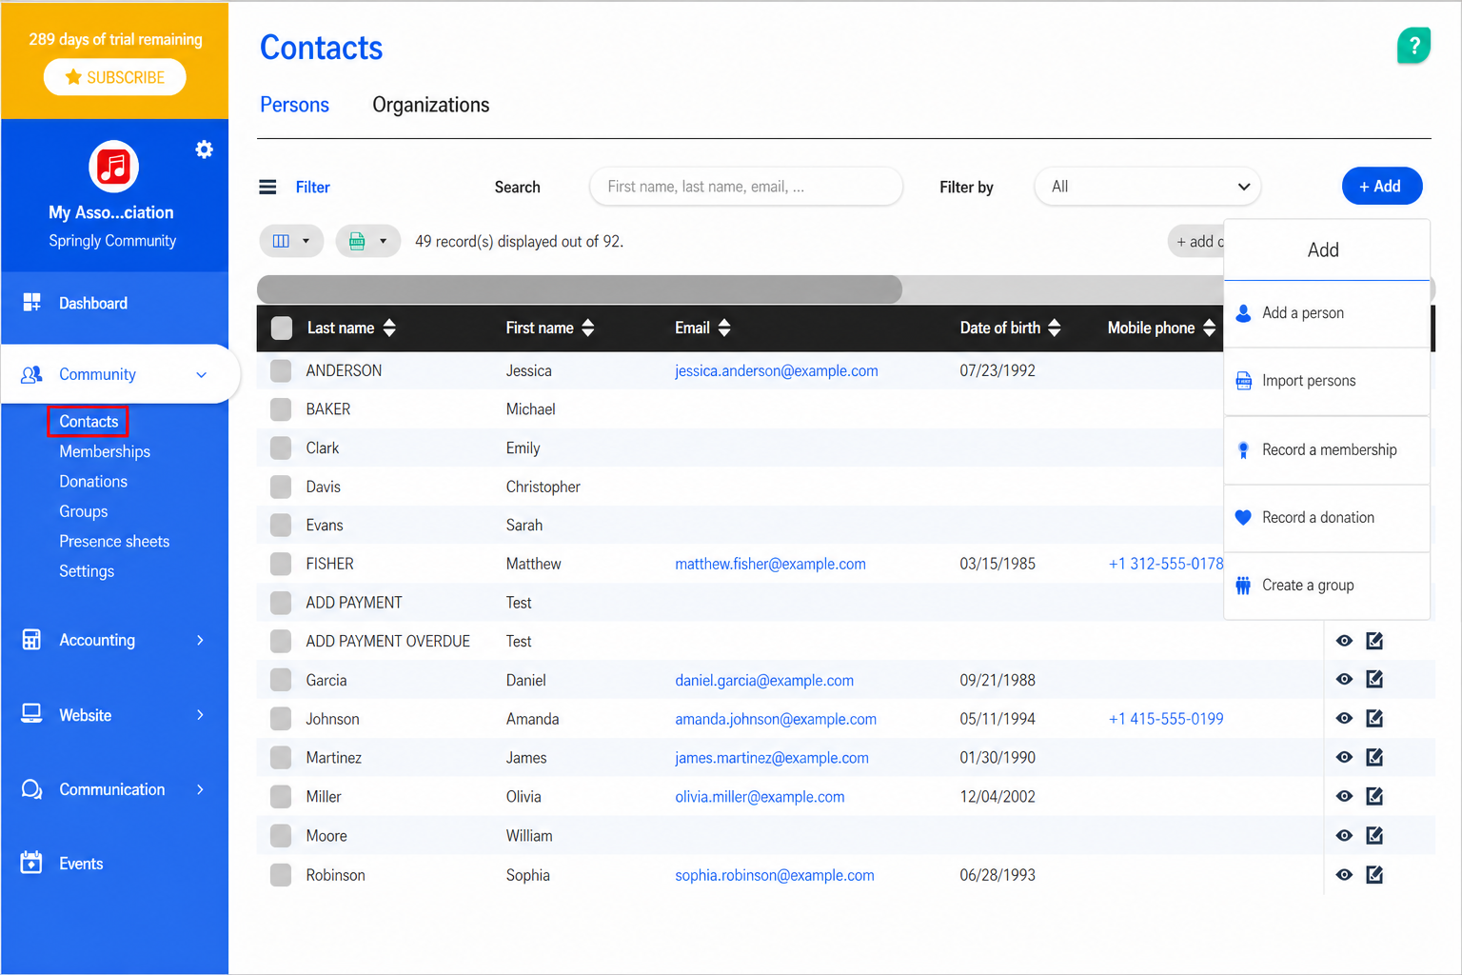Click the Dashboard grid icon

click(x=31, y=303)
